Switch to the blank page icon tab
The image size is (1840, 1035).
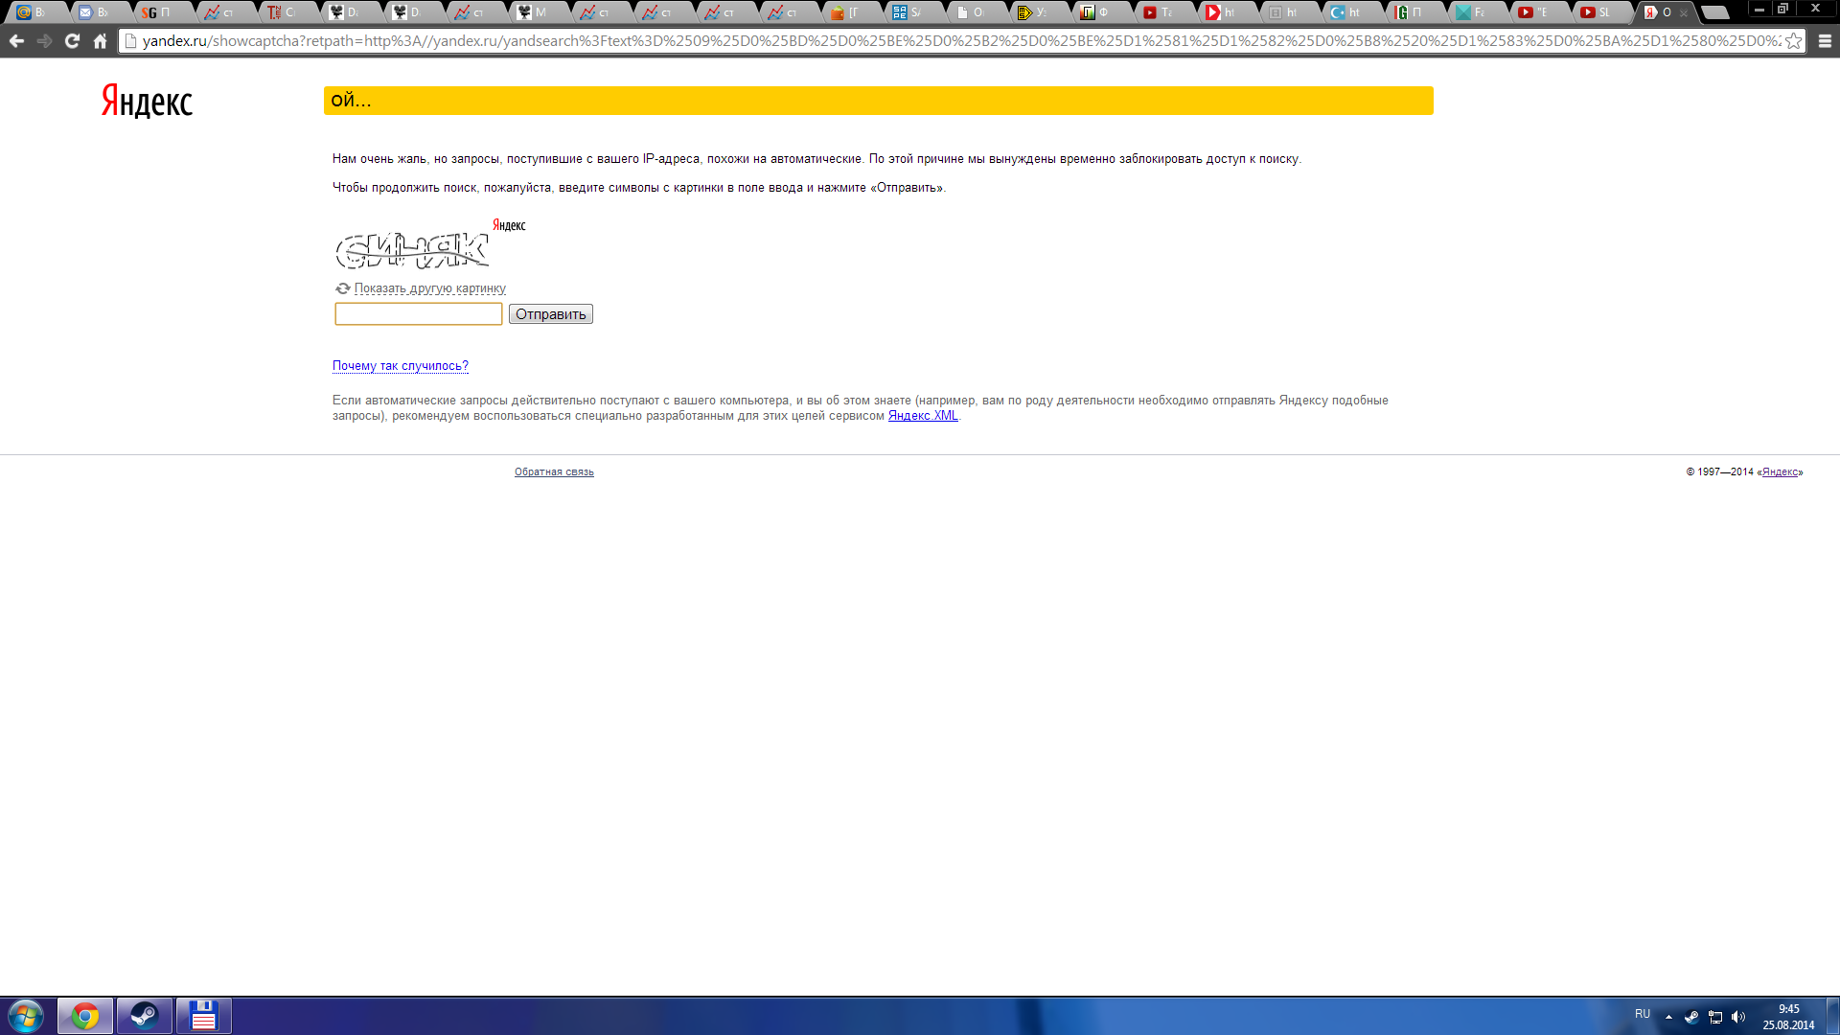point(971,12)
